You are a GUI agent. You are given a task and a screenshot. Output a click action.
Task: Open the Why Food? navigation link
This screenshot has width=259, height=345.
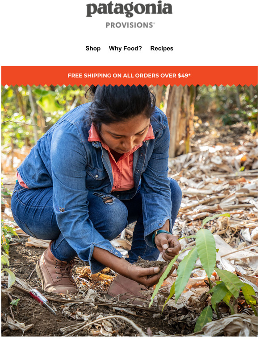tap(125, 49)
